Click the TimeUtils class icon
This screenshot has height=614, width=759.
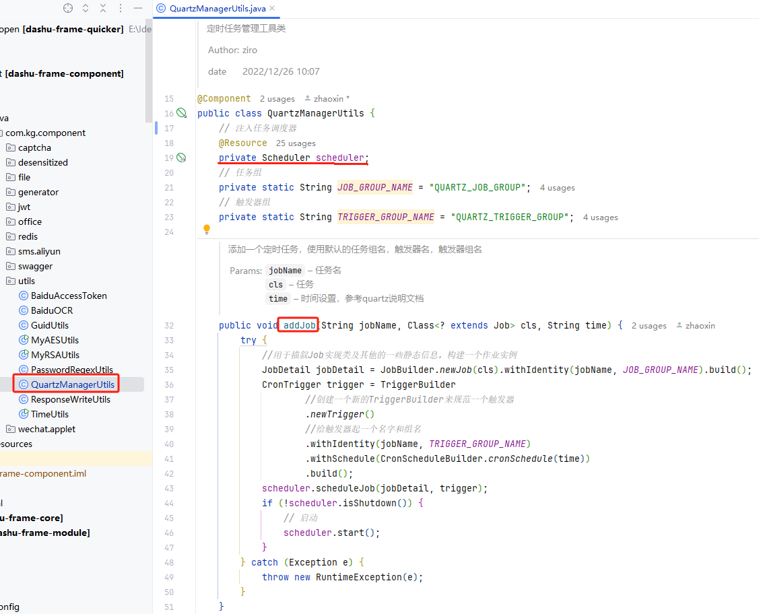(x=23, y=414)
